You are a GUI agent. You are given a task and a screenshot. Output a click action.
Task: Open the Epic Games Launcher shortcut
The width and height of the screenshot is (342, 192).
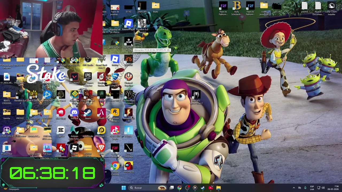tap(88, 80)
